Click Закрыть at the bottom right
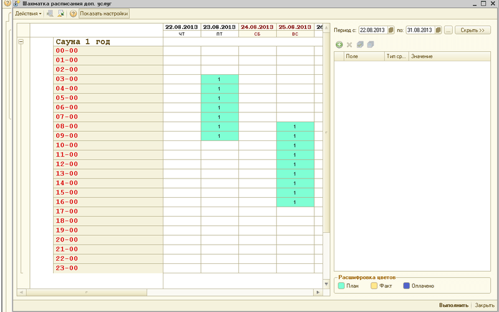This screenshot has width=499, height=312. (485, 305)
